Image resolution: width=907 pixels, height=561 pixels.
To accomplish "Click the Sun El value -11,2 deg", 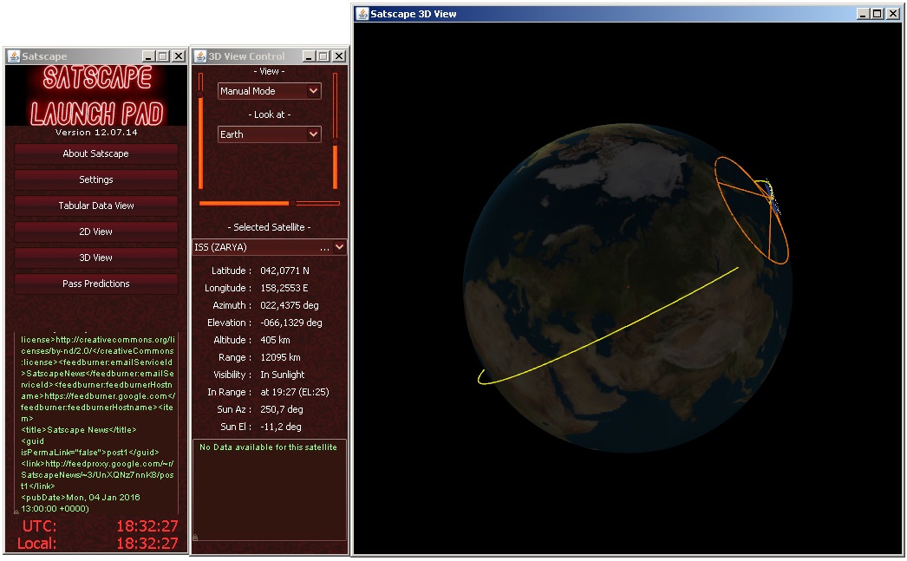I will coord(281,427).
